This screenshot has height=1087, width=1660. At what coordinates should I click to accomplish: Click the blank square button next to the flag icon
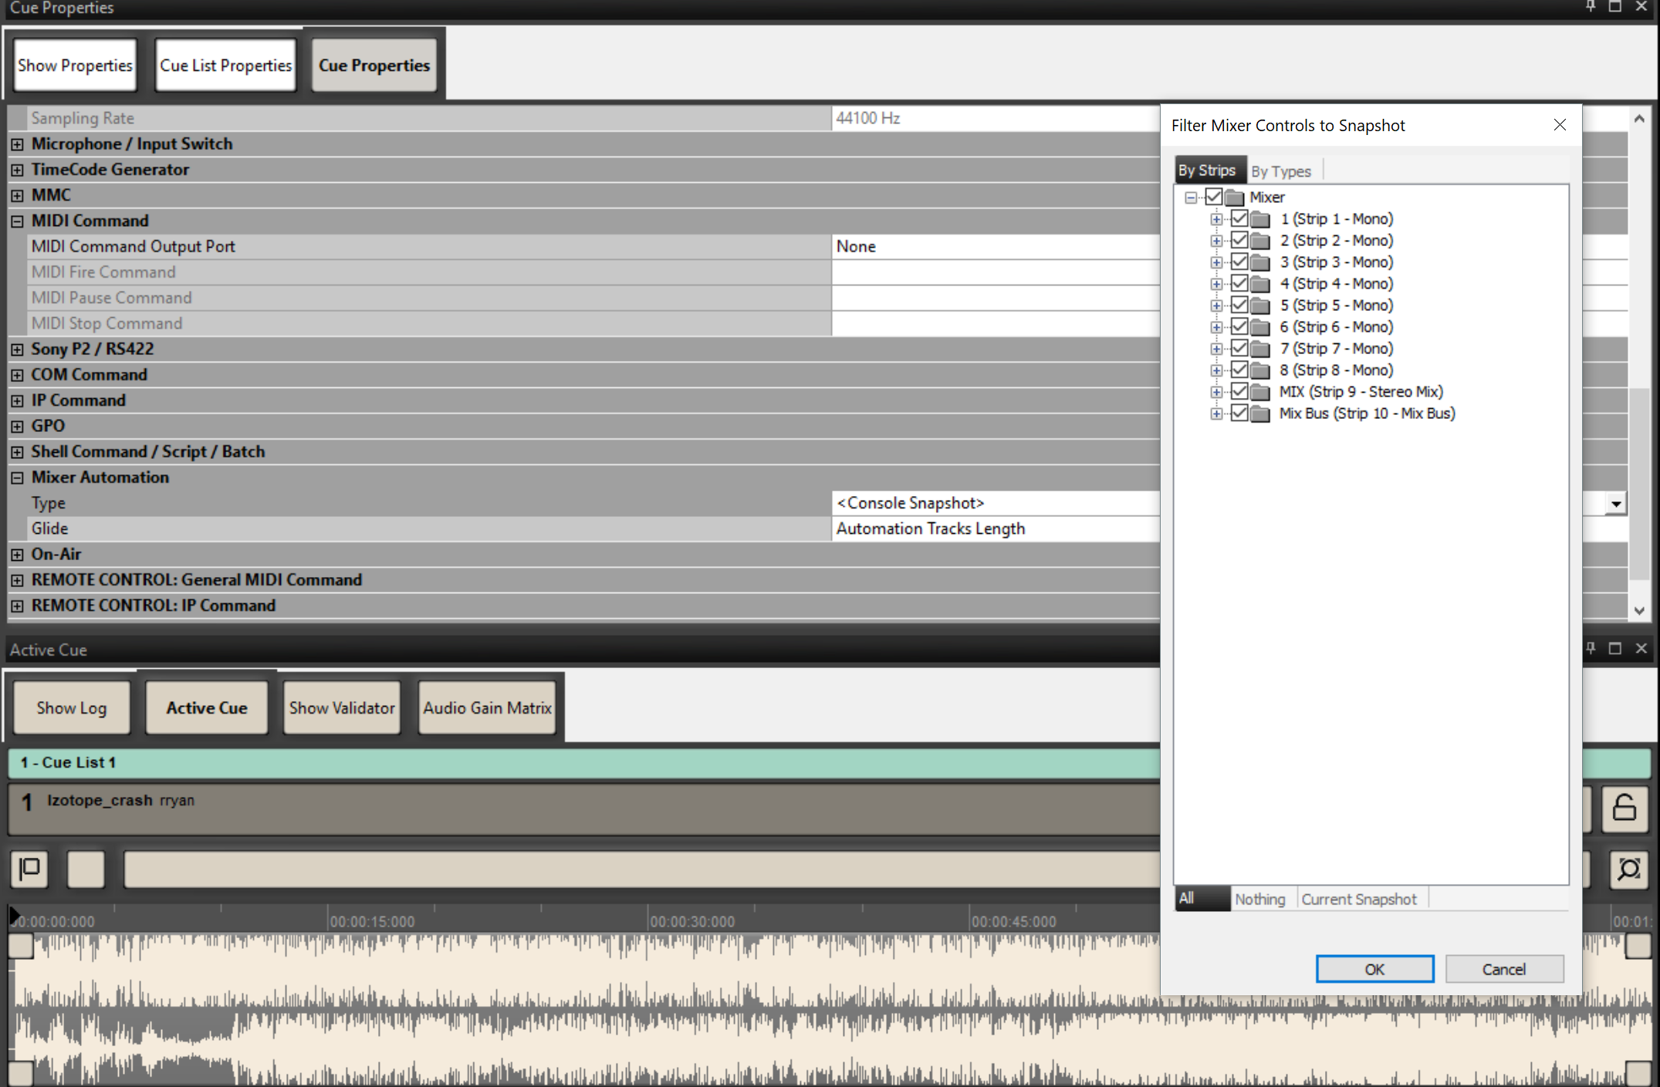[x=86, y=869]
